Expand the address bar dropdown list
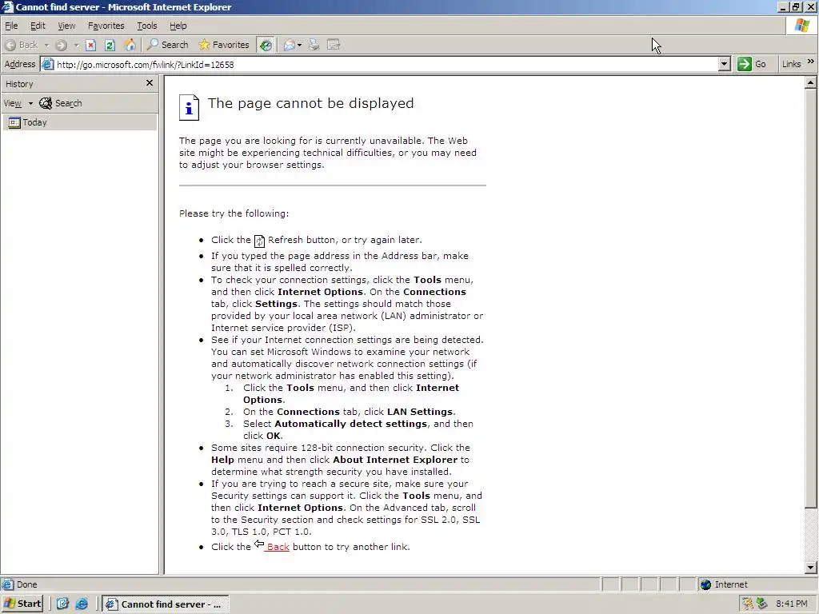Image resolution: width=819 pixels, height=614 pixels. (x=724, y=64)
